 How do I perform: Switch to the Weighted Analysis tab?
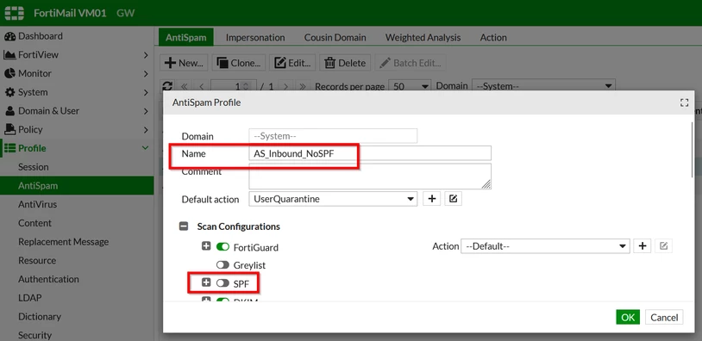[x=423, y=38]
